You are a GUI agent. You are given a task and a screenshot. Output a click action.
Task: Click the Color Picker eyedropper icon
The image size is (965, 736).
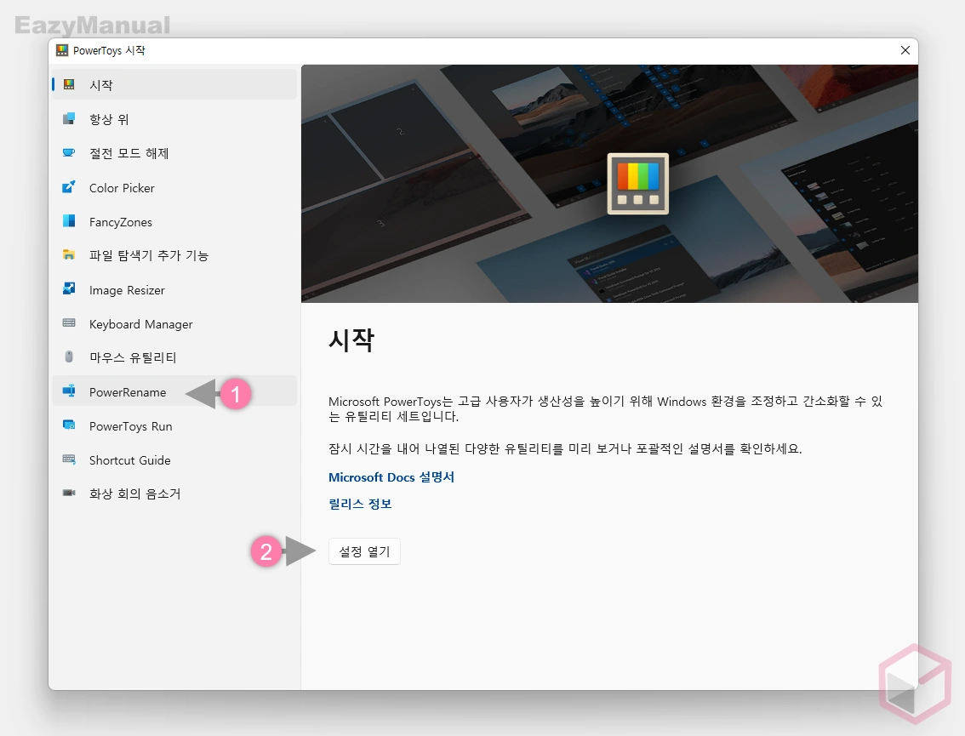click(x=69, y=187)
